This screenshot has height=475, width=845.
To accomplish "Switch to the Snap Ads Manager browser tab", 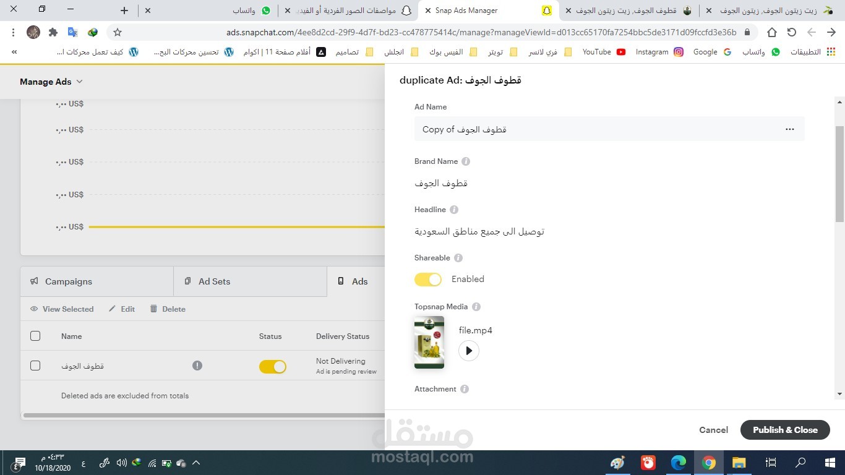I will [489, 11].
